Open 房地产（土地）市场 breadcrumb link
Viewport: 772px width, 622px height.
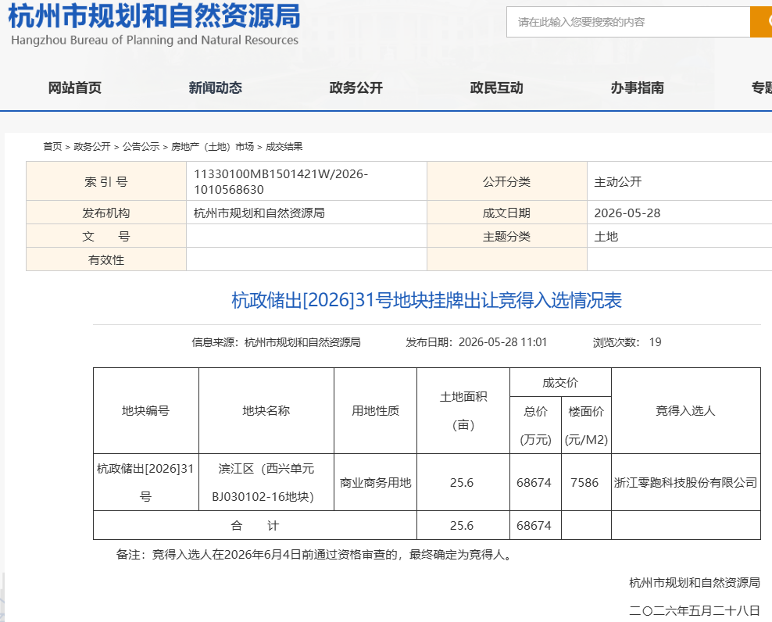(x=213, y=147)
